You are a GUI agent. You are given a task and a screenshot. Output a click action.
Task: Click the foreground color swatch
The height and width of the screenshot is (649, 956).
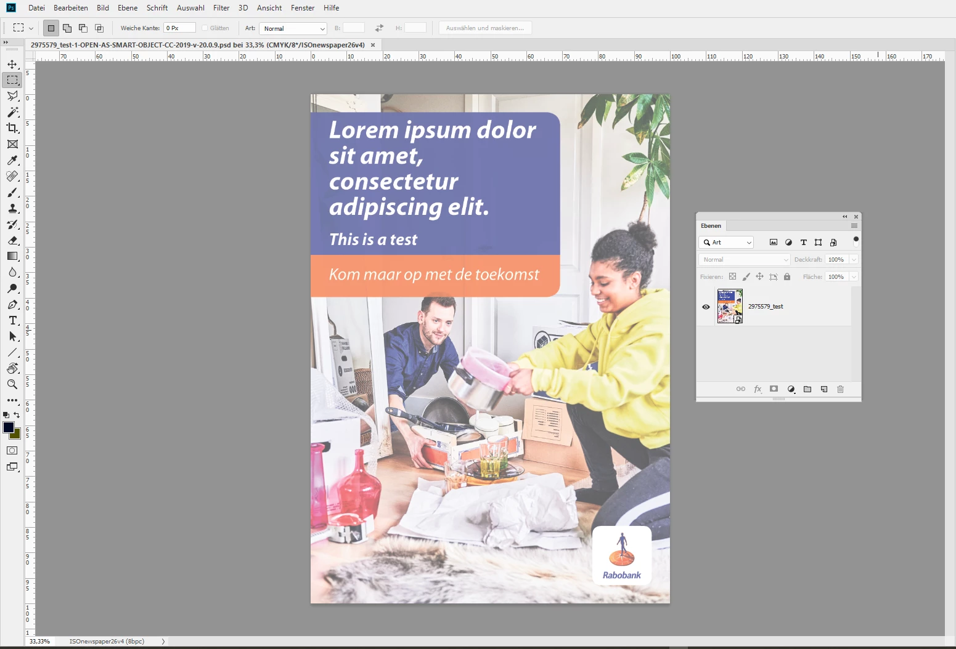[x=9, y=427]
